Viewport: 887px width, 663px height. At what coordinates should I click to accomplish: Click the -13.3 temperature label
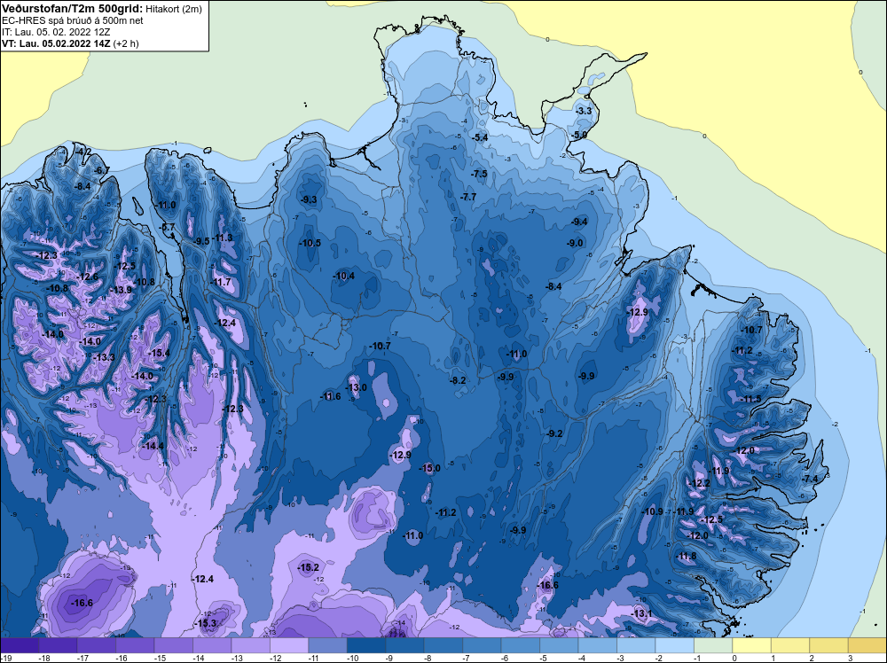pyautogui.click(x=104, y=357)
